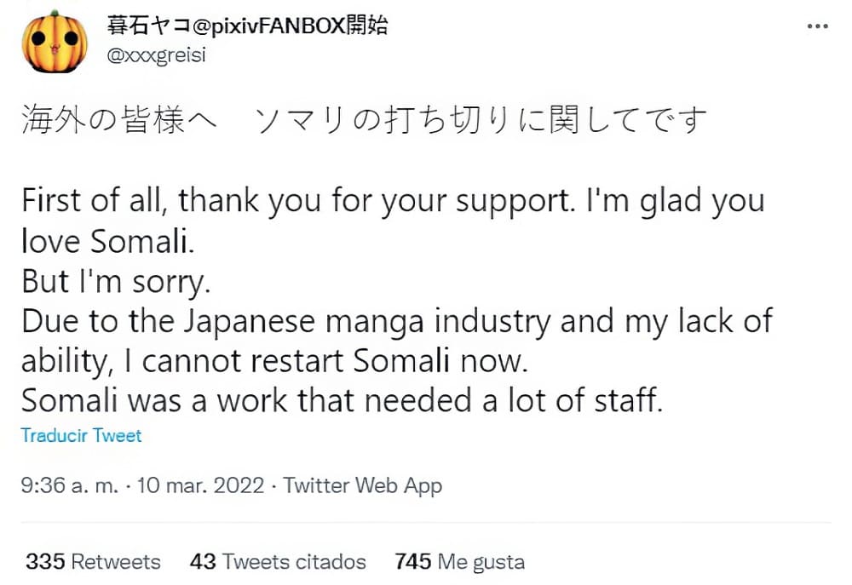Open the three-dot more options menu
The width and height of the screenshot is (852, 585).
pyautogui.click(x=816, y=26)
